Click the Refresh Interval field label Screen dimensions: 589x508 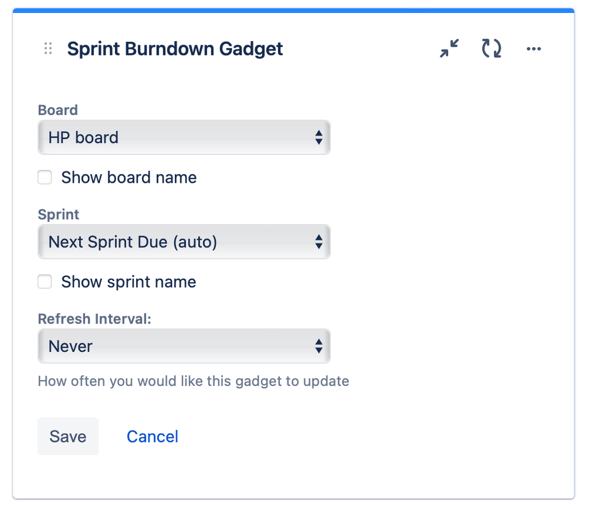pos(94,319)
